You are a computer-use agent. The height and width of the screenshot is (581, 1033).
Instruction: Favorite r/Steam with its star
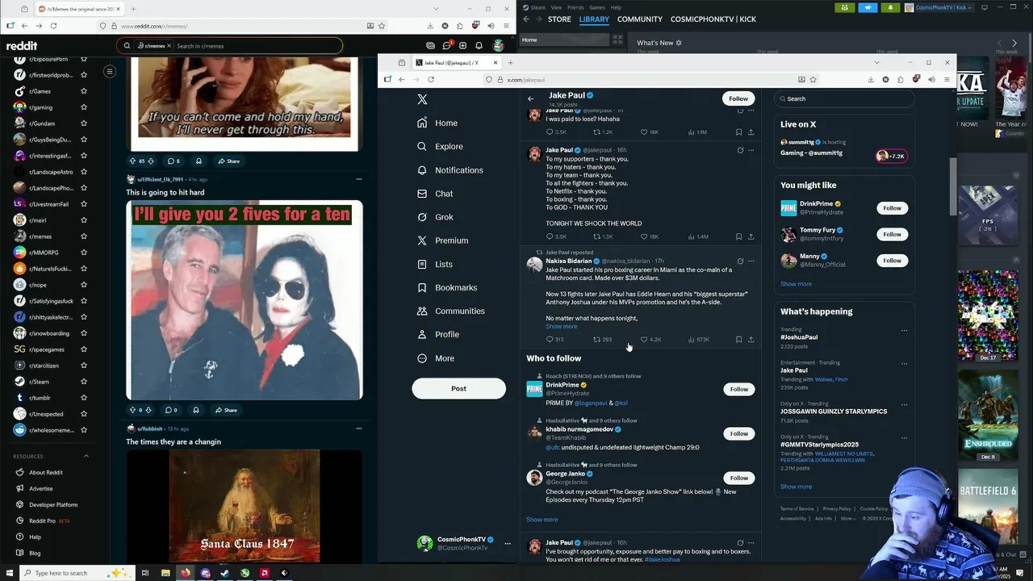pyautogui.click(x=84, y=382)
